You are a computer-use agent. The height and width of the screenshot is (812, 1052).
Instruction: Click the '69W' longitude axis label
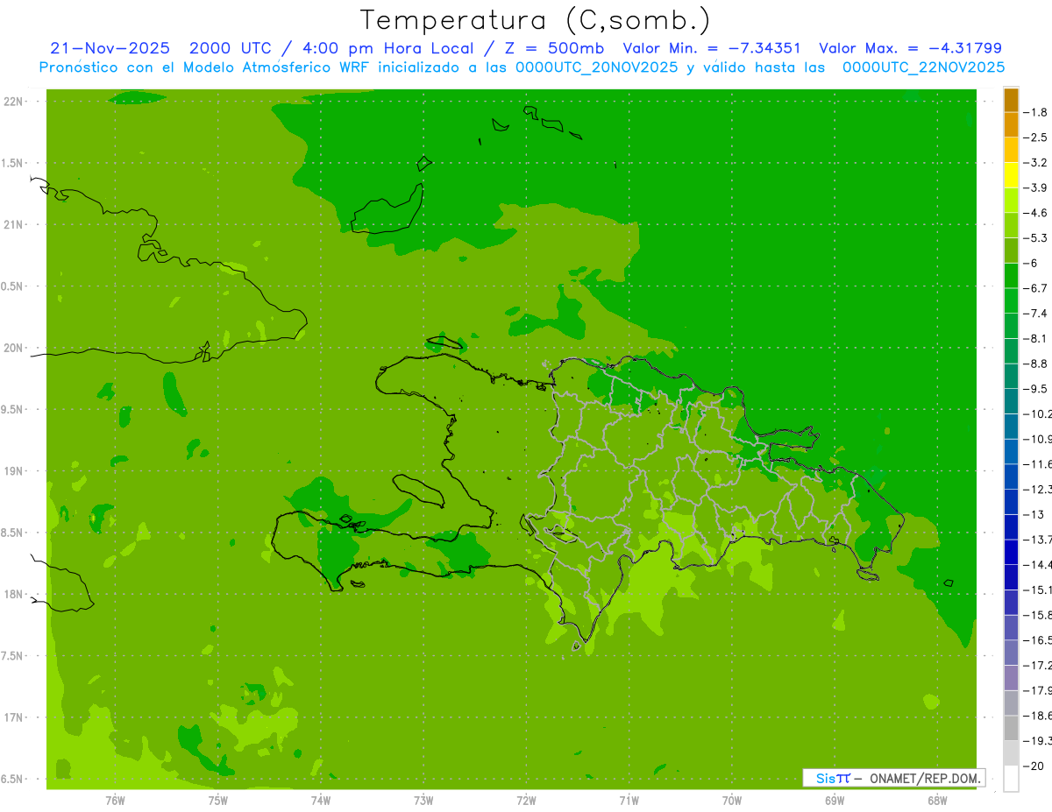pyautogui.click(x=835, y=801)
